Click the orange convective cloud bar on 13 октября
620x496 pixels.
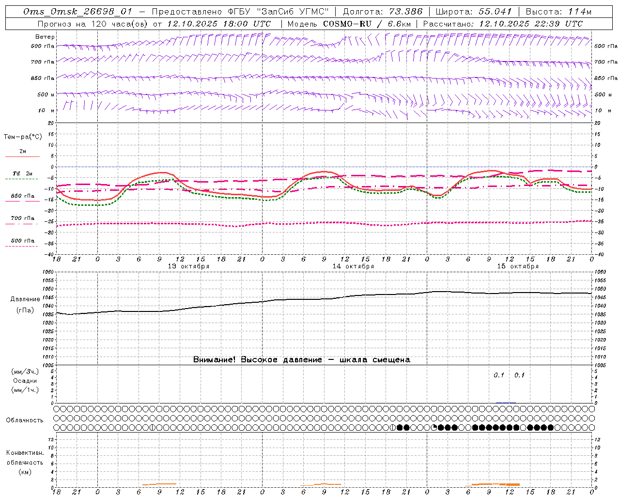pyautogui.click(x=160, y=484)
